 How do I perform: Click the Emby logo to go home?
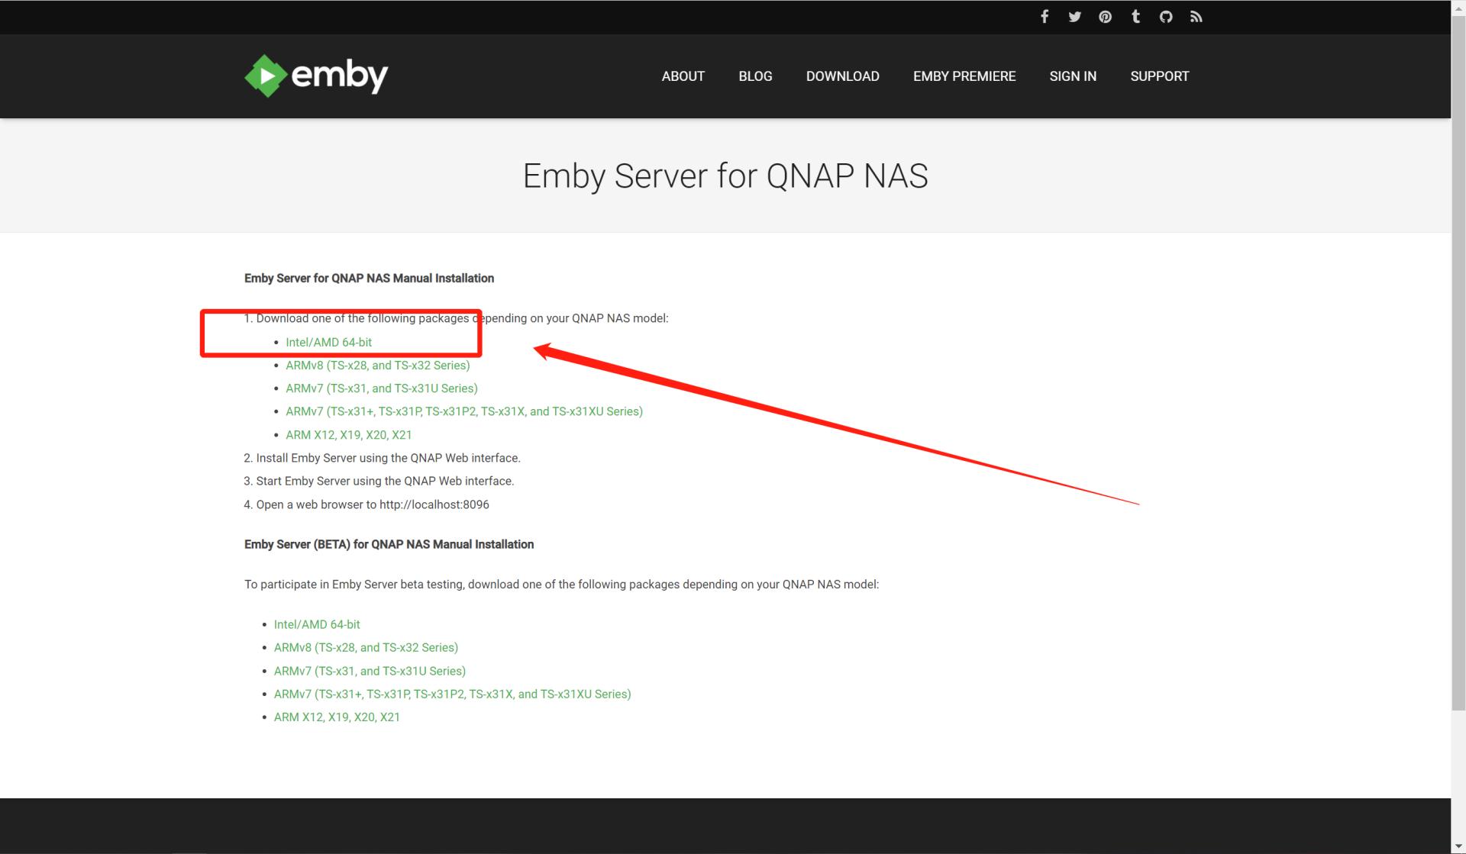click(x=316, y=76)
